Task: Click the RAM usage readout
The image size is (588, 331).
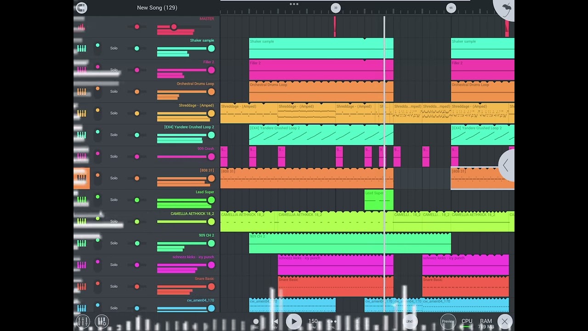Action: point(486,324)
